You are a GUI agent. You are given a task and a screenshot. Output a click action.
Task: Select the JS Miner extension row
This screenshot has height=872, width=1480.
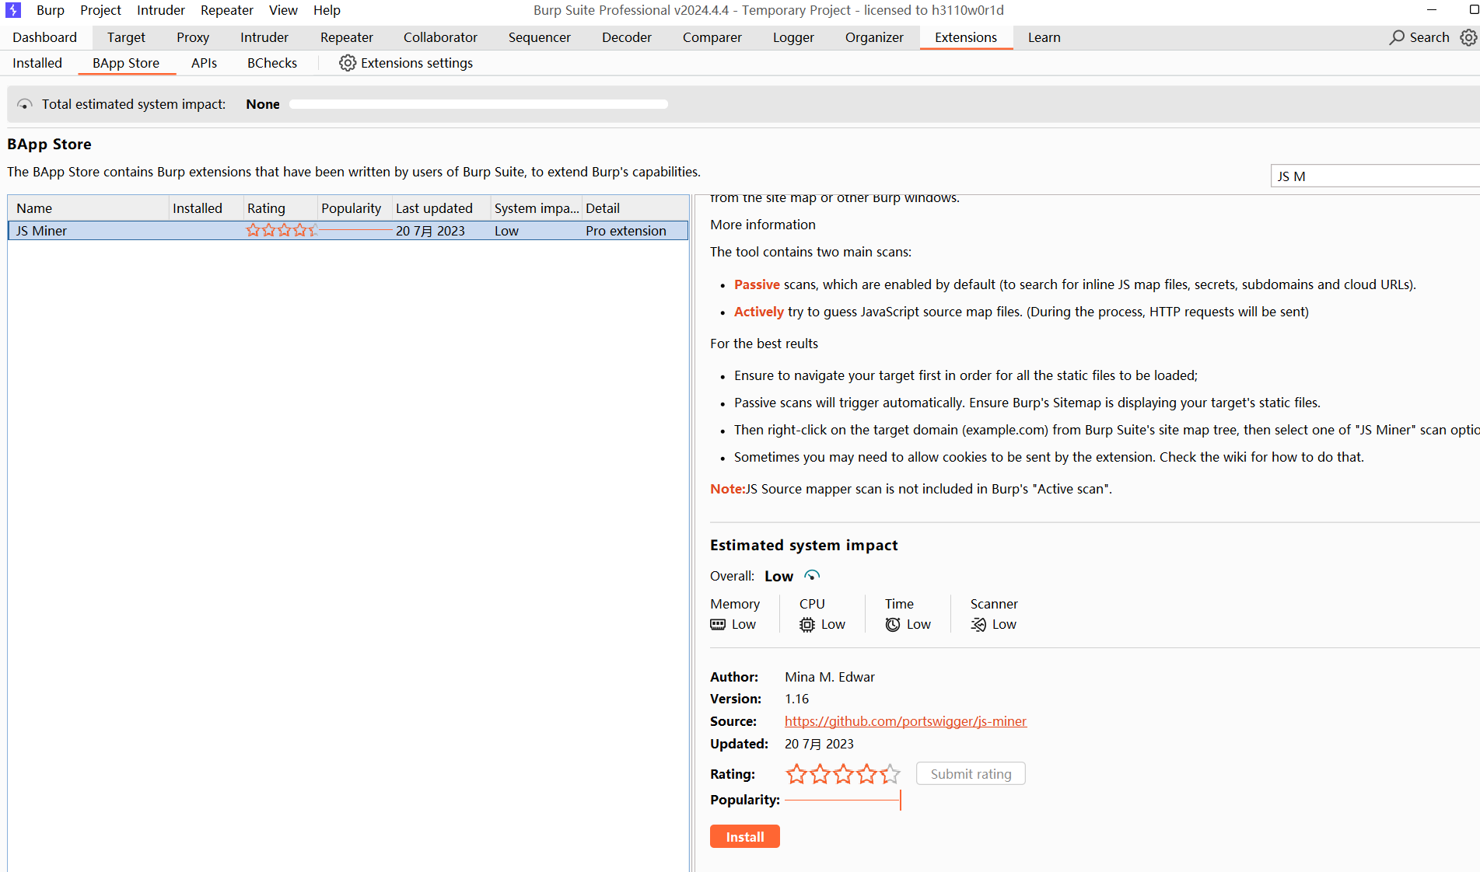tap(348, 230)
